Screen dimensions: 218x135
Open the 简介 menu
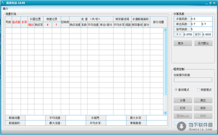(x=5, y=9)
